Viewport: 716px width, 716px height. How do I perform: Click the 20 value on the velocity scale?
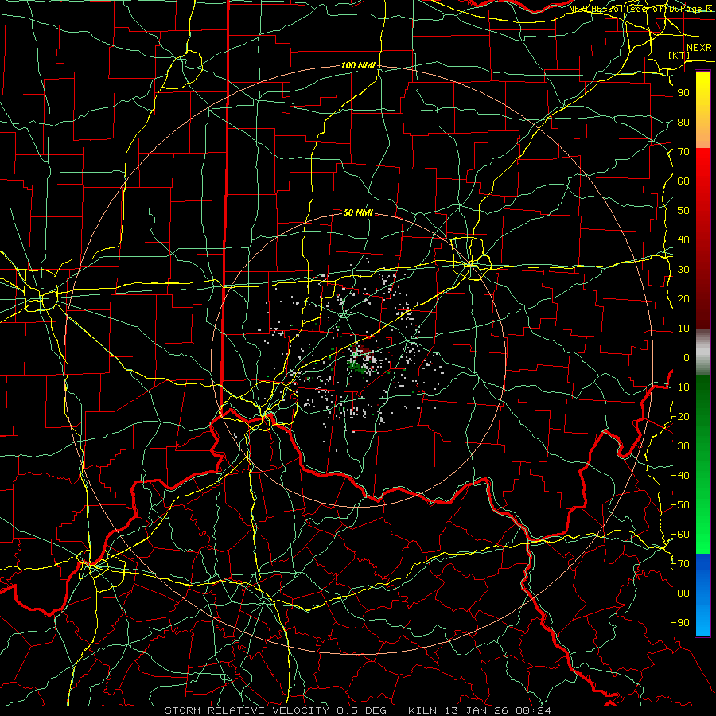[x=683, y=299]
